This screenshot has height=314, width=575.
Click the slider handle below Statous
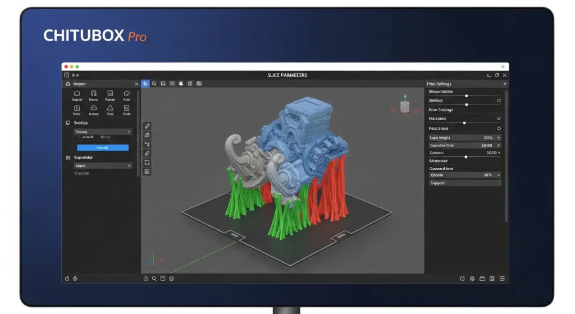pos(467,105)
